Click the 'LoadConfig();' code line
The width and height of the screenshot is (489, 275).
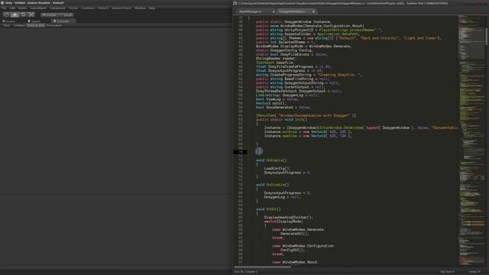point(277,168)
